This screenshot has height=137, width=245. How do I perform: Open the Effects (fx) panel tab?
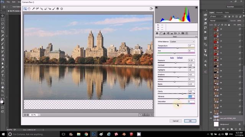179,33
